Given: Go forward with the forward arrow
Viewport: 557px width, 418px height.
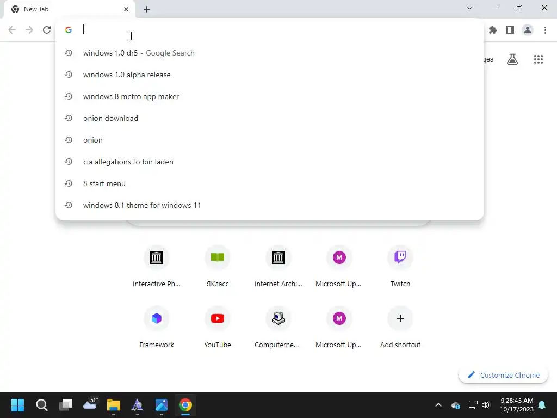Looking at the screenshot, I should [29, 30].
